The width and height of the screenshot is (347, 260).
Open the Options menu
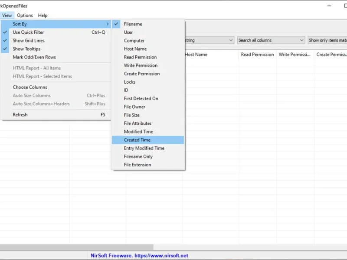click(x=25, y=16)
